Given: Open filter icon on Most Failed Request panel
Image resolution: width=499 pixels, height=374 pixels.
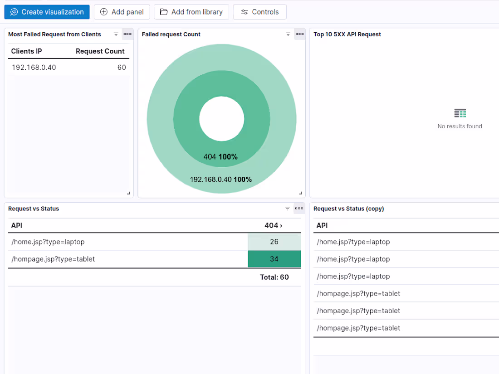Looking at the screenshot, I should click(x=116, y=34).
